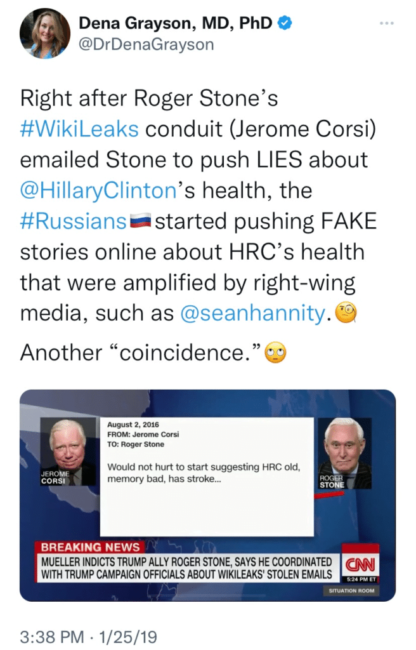
Task: Open the @seanhannity mention link
Action: tap(252, 313)
